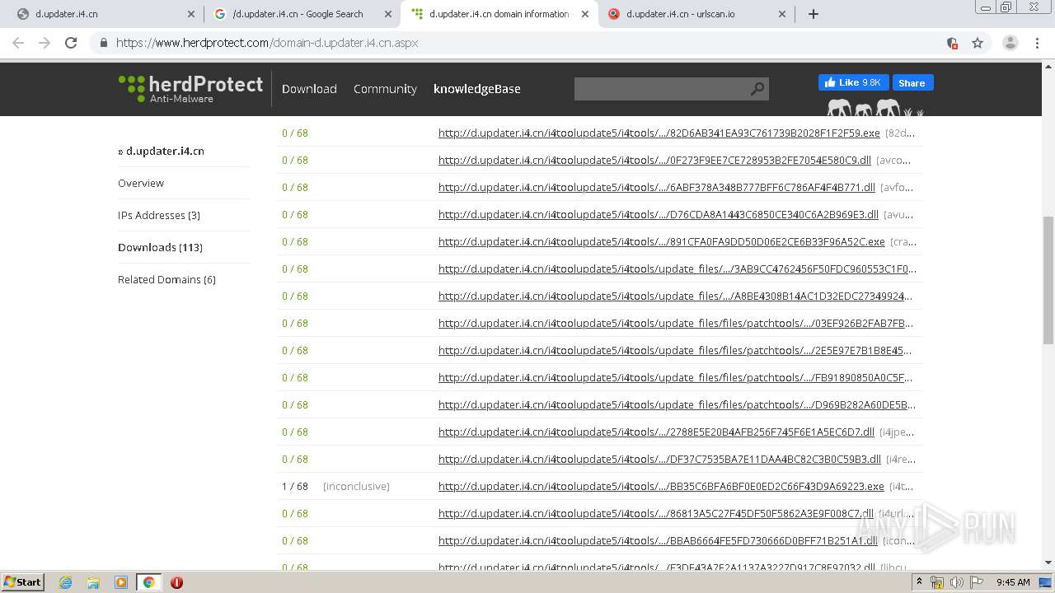Open link ending 2788E5E20B4AFB256F745F6E1A5EC6D7.dll

click(656, 432)
